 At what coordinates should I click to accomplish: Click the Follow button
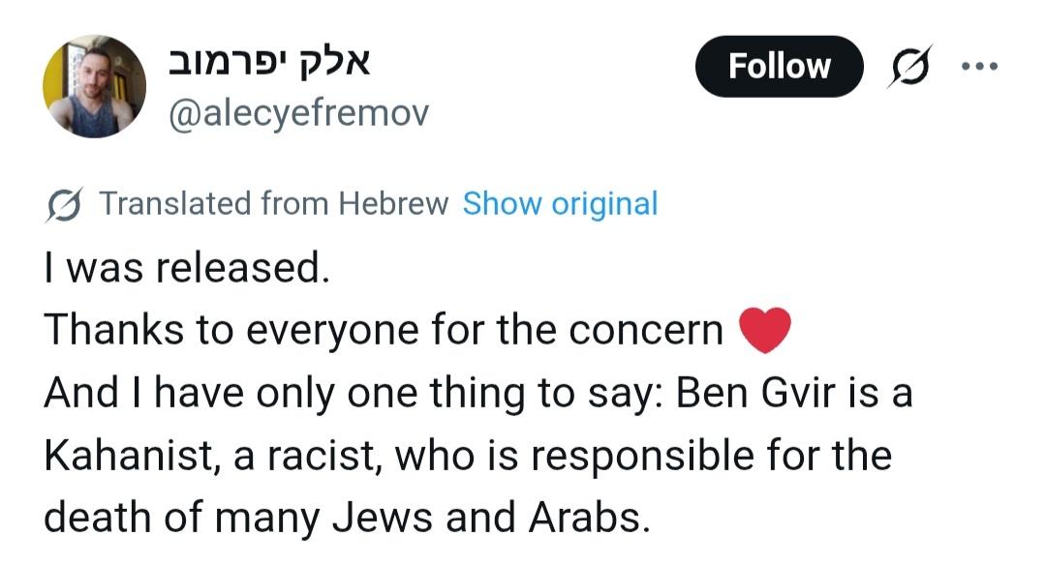click(779, 67)
